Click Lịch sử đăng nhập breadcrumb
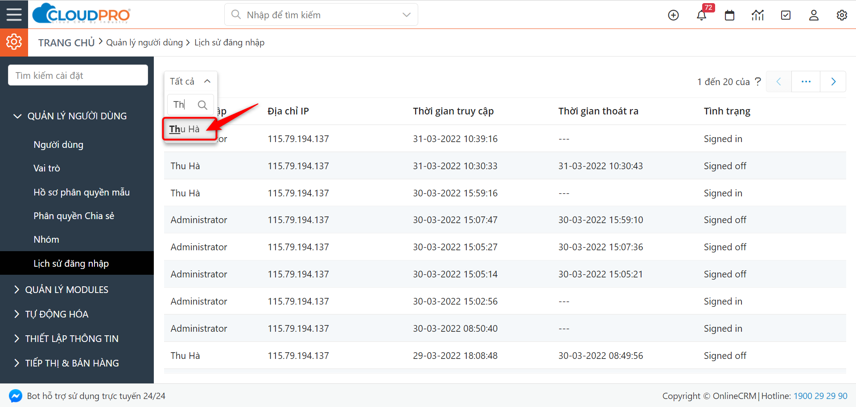Viewport: 856px width, 407px height. click(x=229, y=42)
